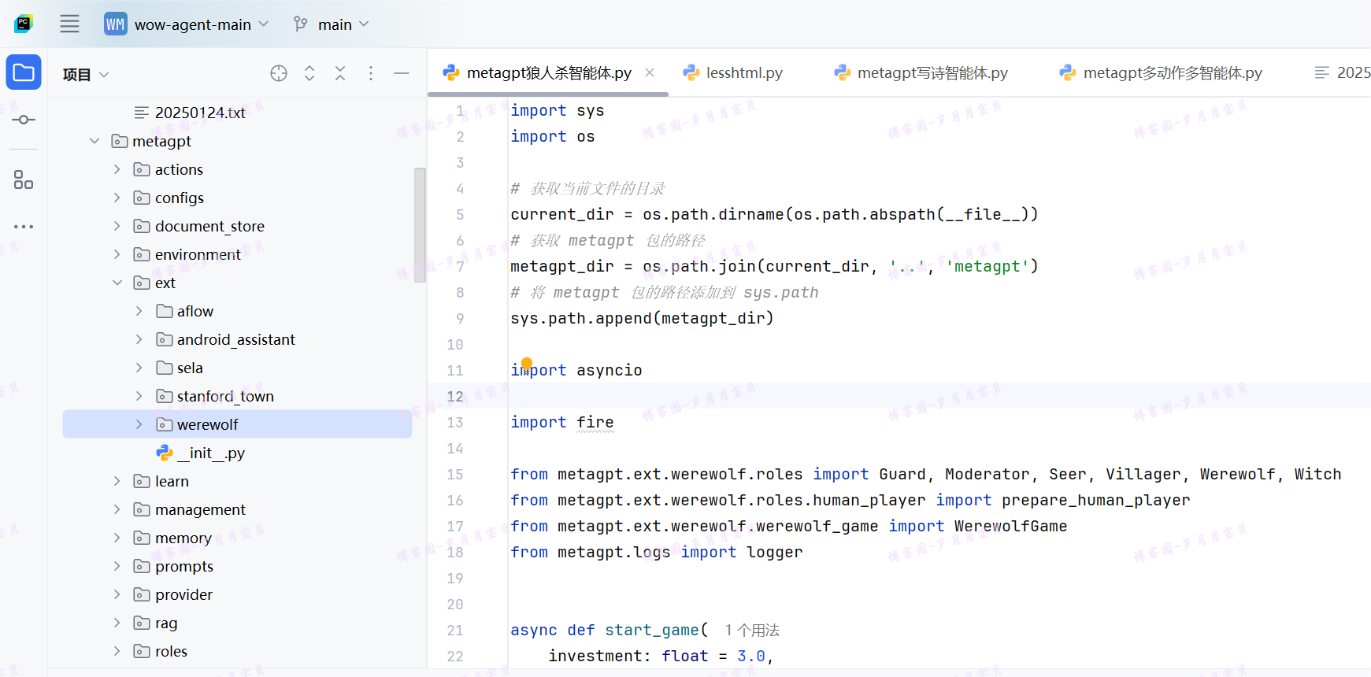The image size is (1371, 677).
Task: Open the main hamburger menu
Action: 69,24
